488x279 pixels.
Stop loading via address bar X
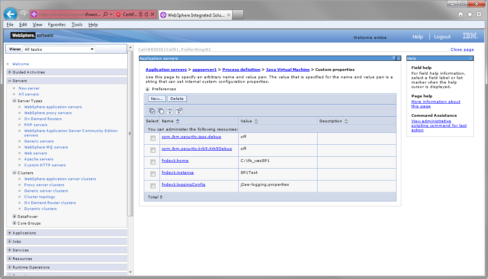click(152, 15)
